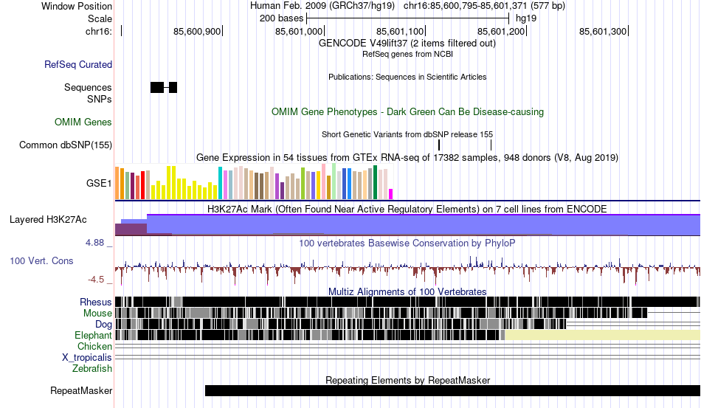Click RefSeq genes from NCBI title
Screen dimensions: 701x408
pyautogui.click(x=407, y=54)
